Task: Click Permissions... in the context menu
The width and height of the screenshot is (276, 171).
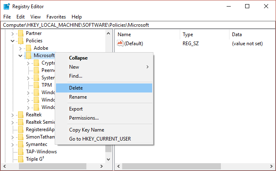Action: 84,118
